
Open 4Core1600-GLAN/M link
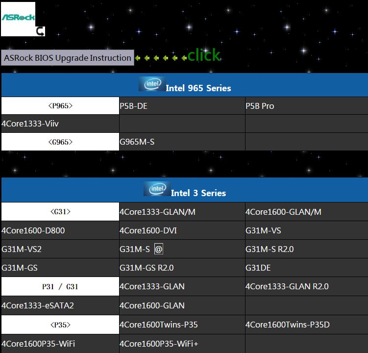click(283, 212)
